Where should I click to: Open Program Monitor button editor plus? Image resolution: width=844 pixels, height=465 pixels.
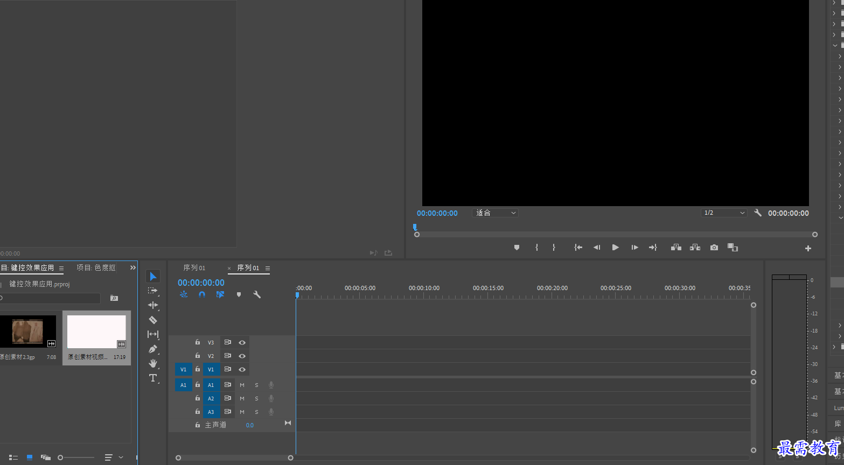click(x=808, y=248)
